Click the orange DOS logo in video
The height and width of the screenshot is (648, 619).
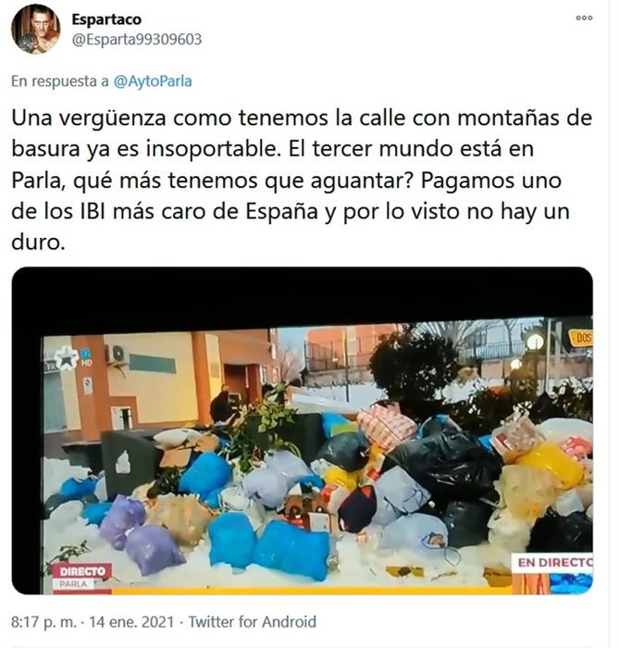click(x=582, y=339)
